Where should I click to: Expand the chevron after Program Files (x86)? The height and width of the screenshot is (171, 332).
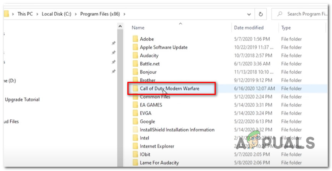(x=124, y=14)
